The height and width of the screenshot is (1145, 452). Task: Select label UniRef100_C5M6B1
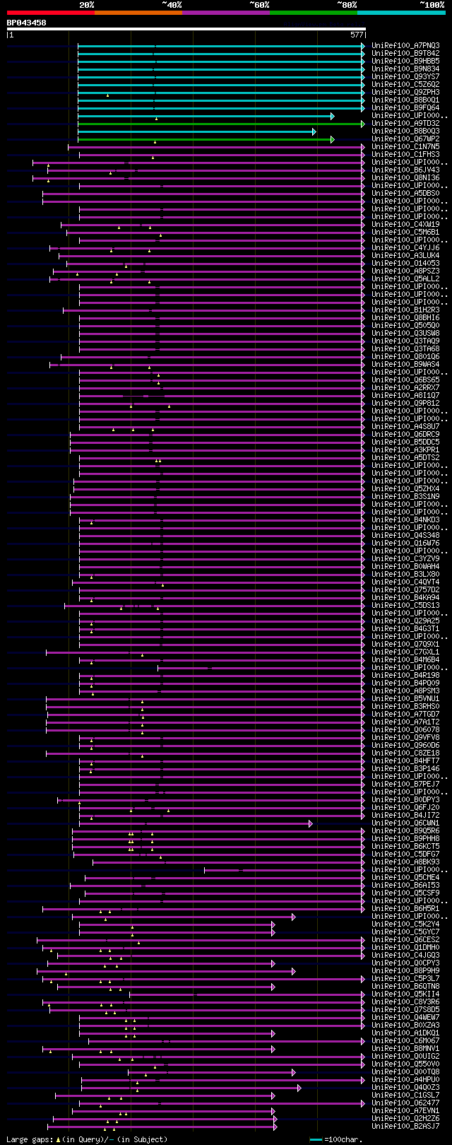pyautogui.click(x=405, y=232)
